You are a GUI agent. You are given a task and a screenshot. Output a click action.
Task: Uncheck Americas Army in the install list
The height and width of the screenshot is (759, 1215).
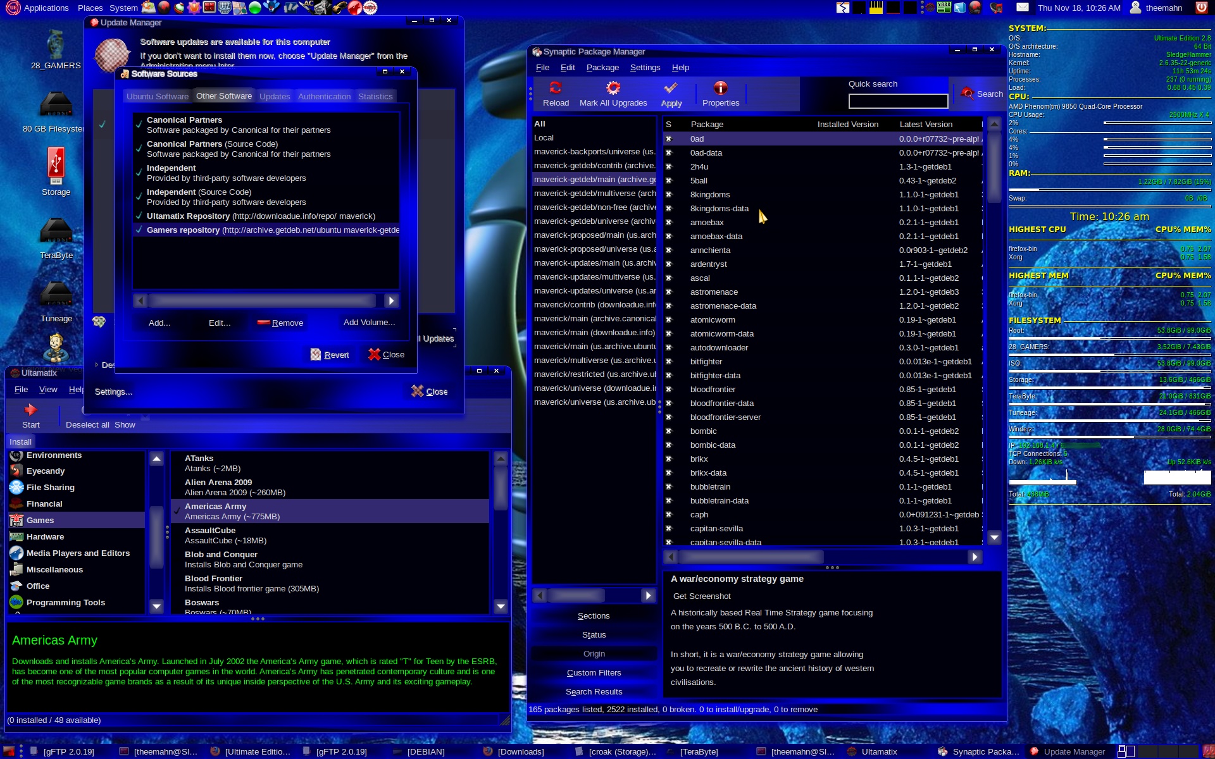click(177, 511)
